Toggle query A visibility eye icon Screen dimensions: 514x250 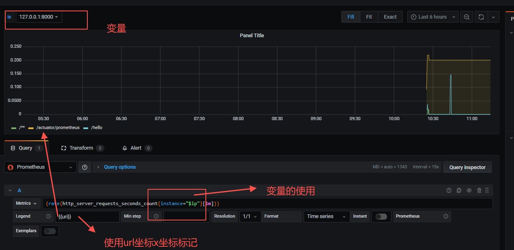[469, 191]
